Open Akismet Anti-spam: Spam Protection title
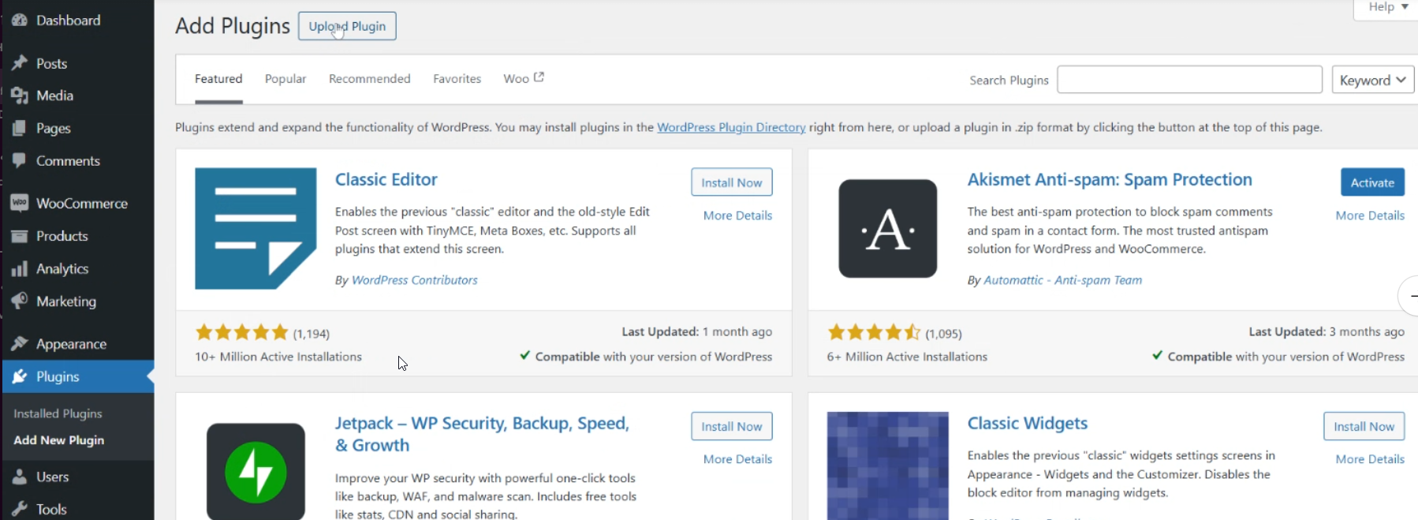The height and width of the screenshot is (520, 1418). click(1110, 180)
